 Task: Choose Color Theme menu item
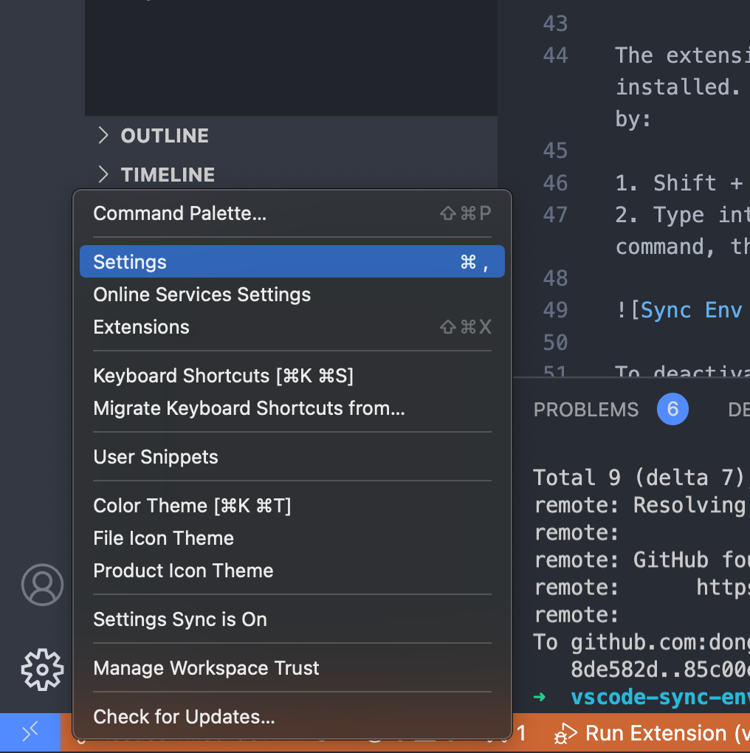point(292,506)
